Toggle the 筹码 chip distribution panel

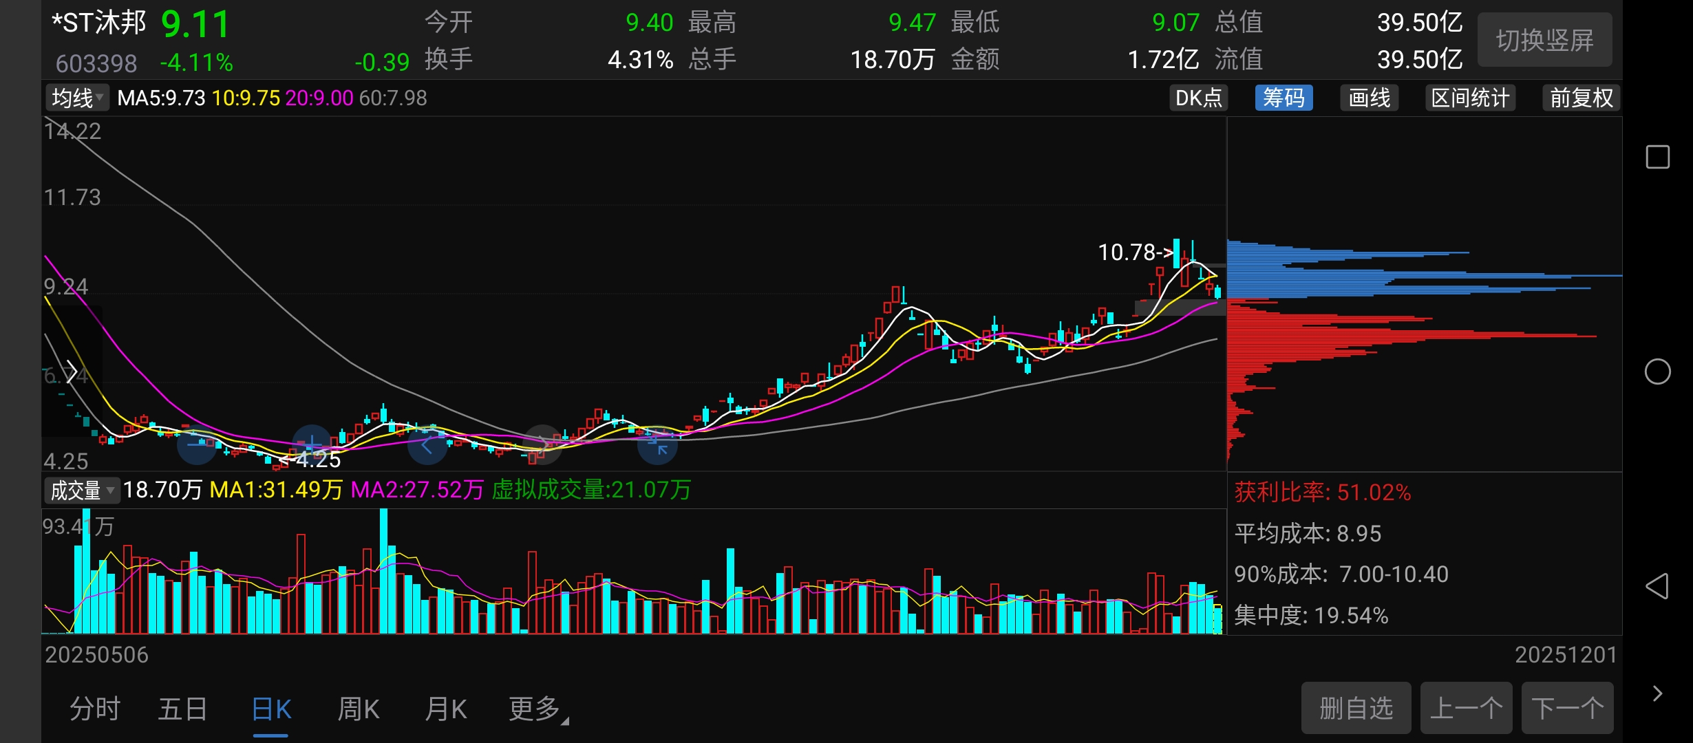(x=1284, y=98)
